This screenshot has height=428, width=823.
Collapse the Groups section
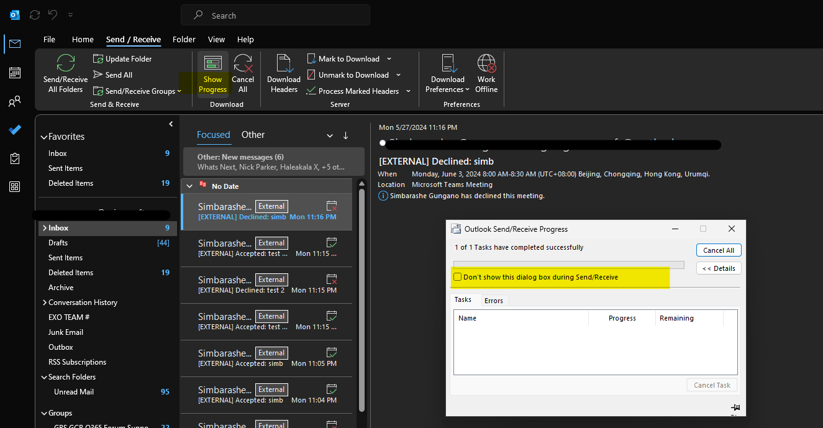tap(43, 413)
